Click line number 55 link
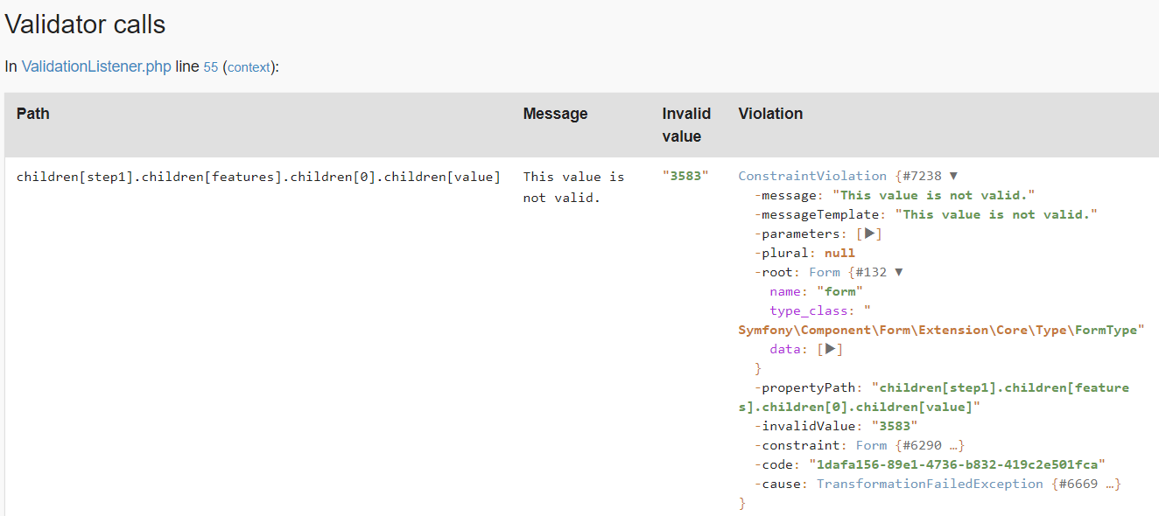This screenshot has height=516, width=1159. [211, 66]
